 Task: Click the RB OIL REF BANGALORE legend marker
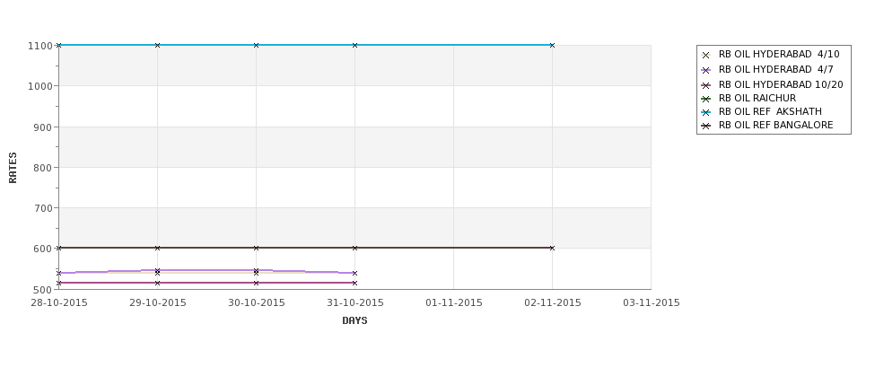[x=706, y=127]
